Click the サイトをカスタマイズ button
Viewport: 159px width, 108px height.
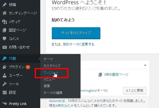76,33
